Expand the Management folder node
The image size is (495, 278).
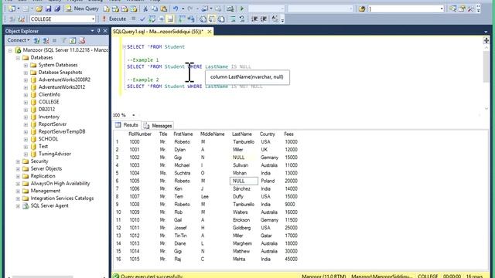point(18,191)
